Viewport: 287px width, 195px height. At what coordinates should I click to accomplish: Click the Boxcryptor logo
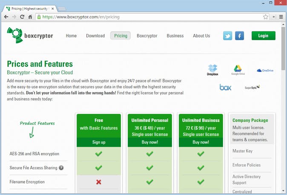(30, 35)
